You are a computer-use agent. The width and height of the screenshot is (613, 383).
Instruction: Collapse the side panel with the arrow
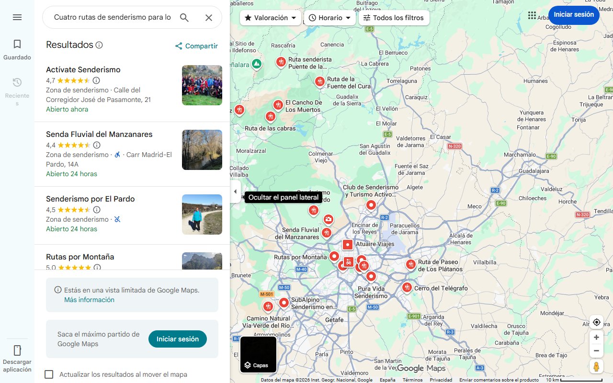[235, 191]
